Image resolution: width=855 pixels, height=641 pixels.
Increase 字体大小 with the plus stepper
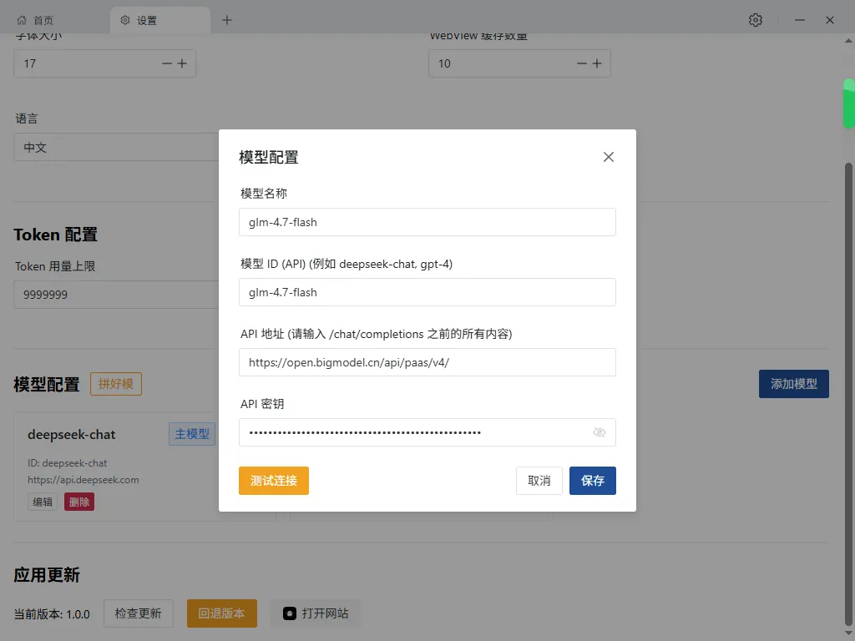[181, 63]
